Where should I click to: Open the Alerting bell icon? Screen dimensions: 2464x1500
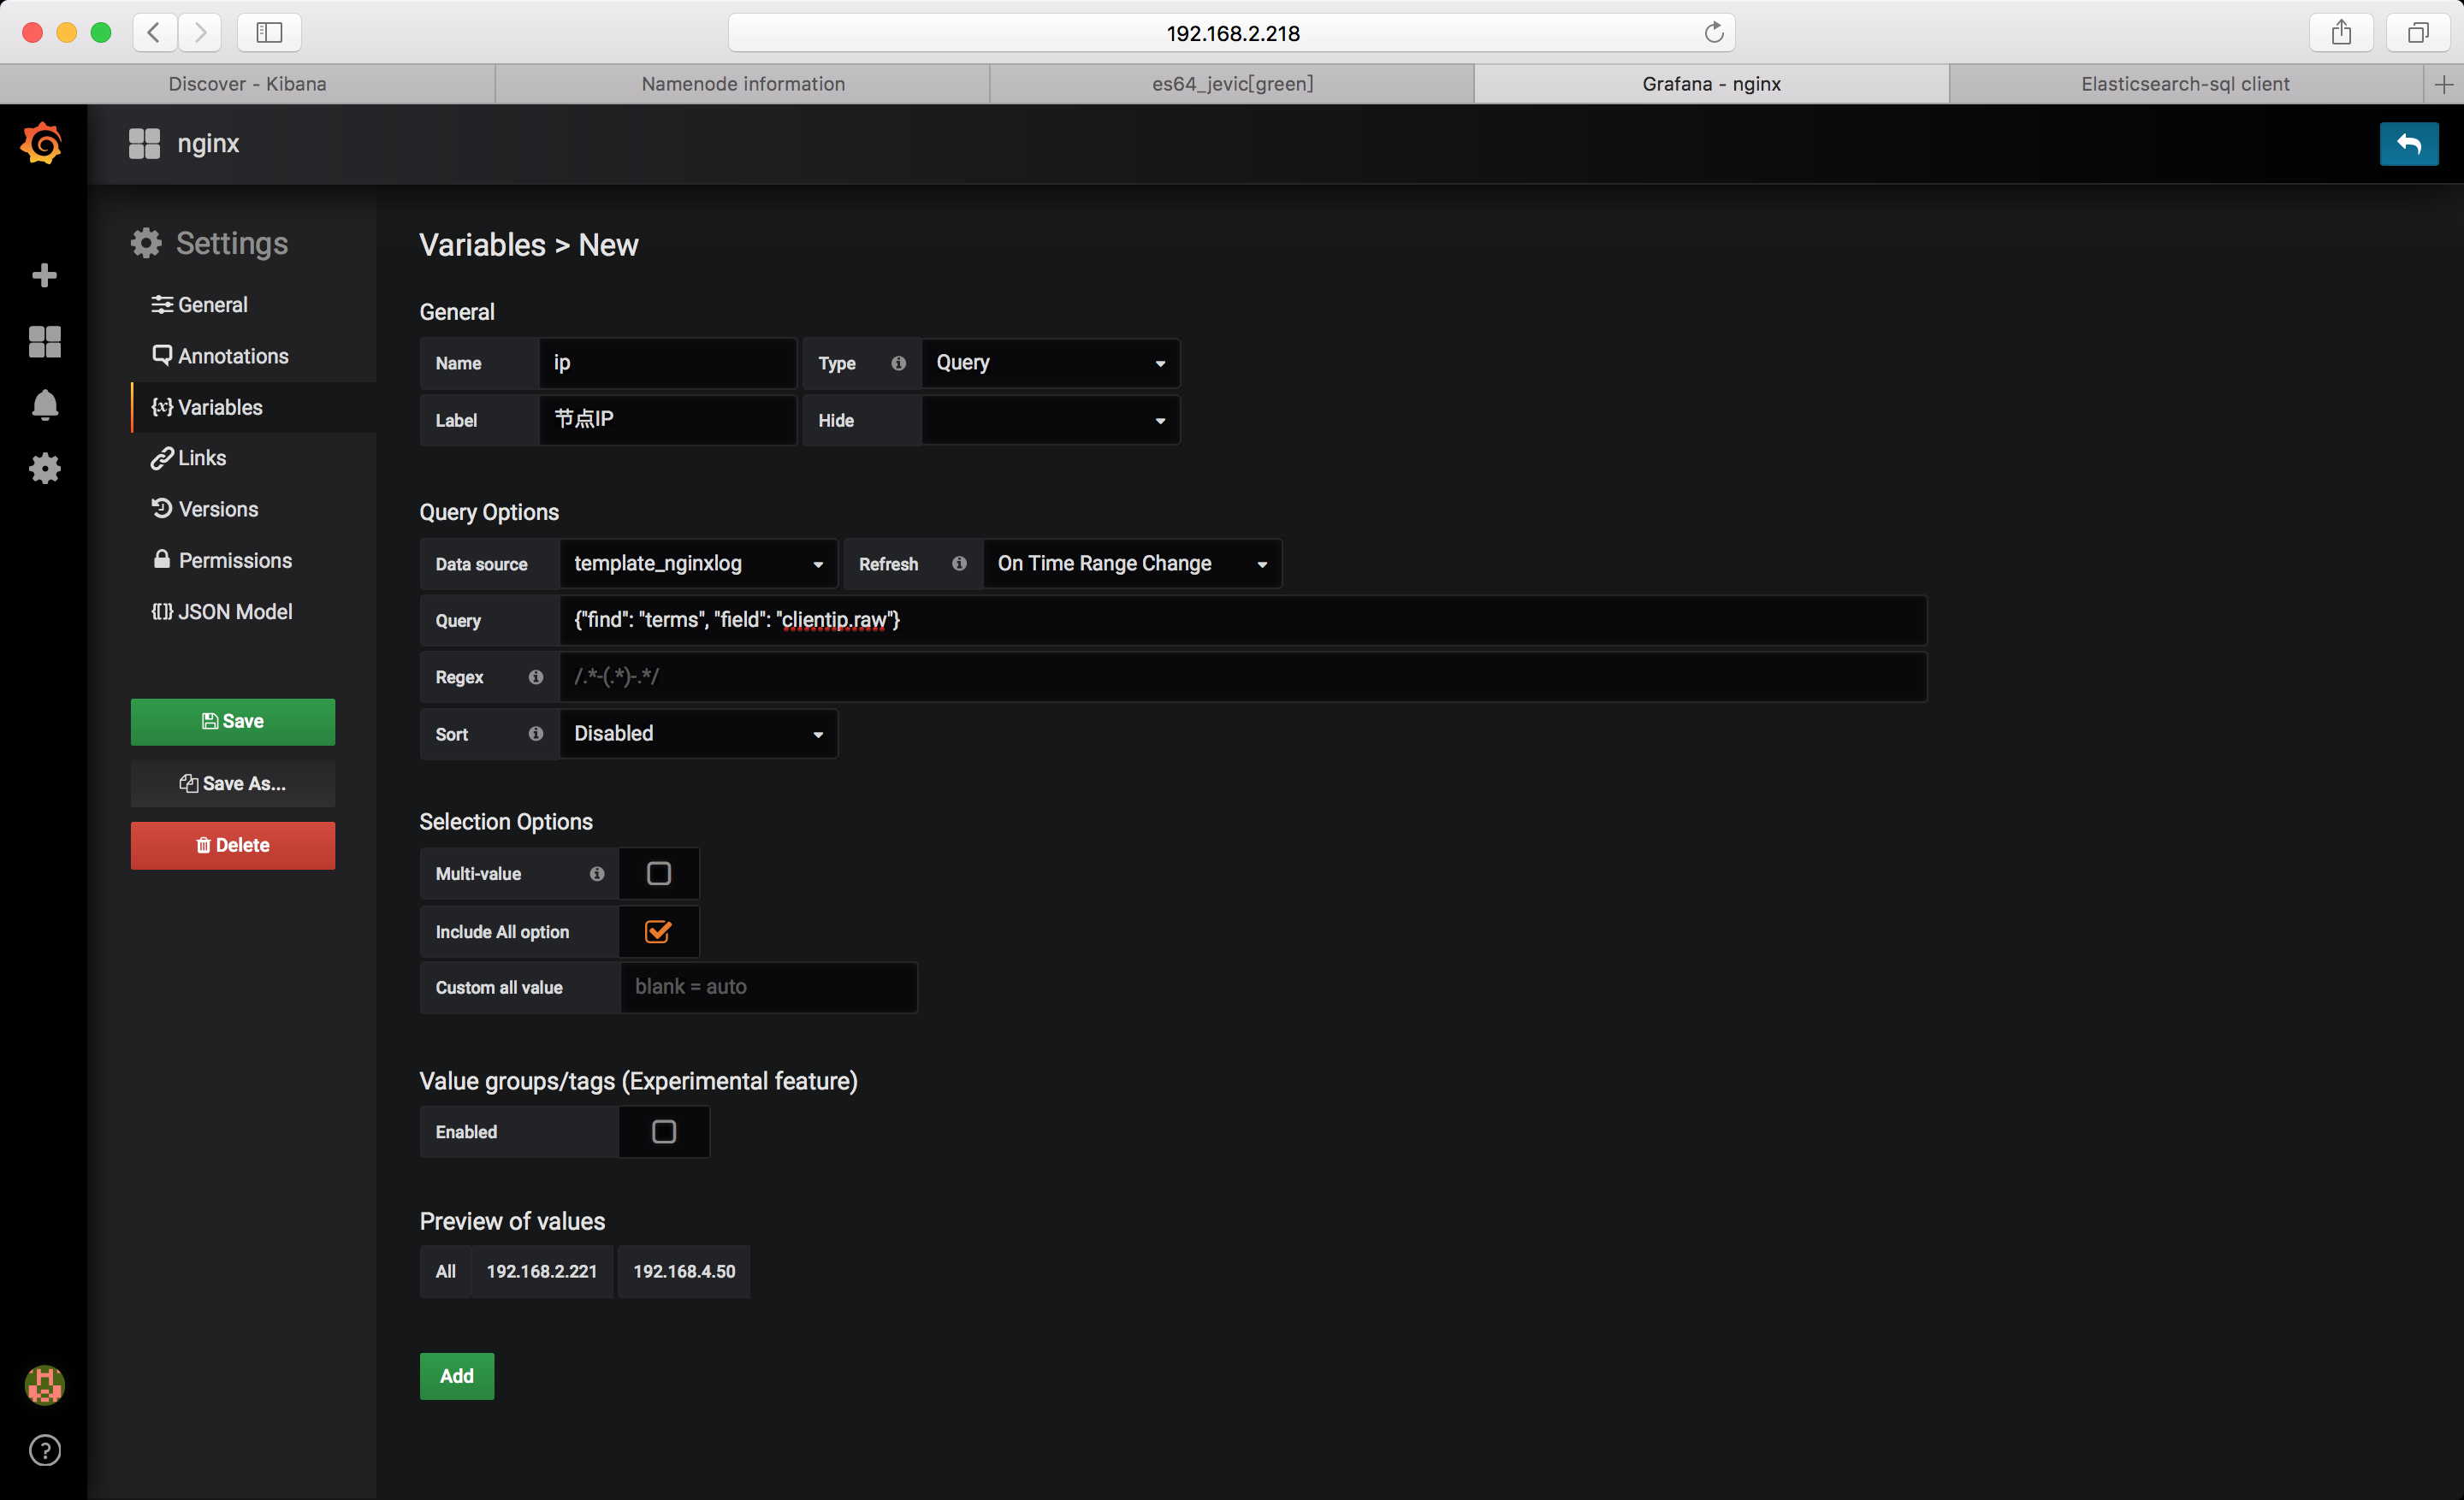[44, 405]
